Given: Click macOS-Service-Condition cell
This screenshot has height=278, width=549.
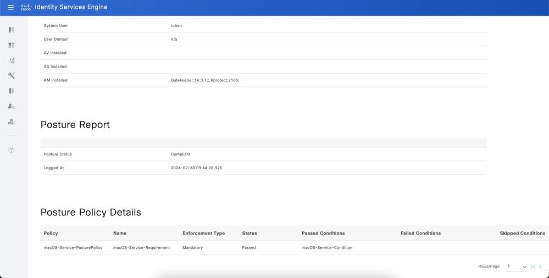Looking at the screenshot, I should 326,248.
